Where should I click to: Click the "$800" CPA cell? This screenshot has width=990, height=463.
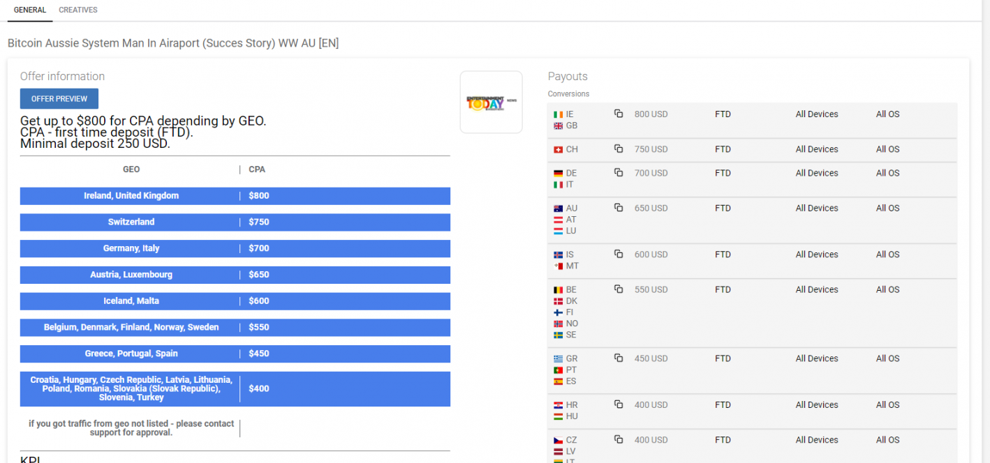258,196
